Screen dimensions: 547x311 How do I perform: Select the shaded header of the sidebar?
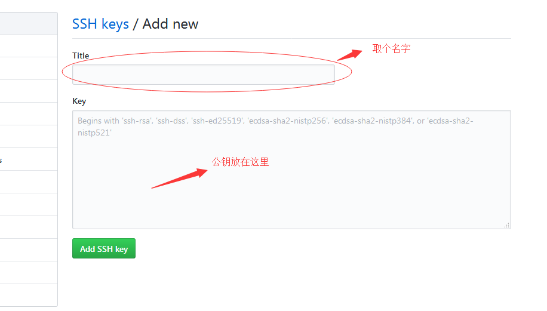tap(29, 23)
